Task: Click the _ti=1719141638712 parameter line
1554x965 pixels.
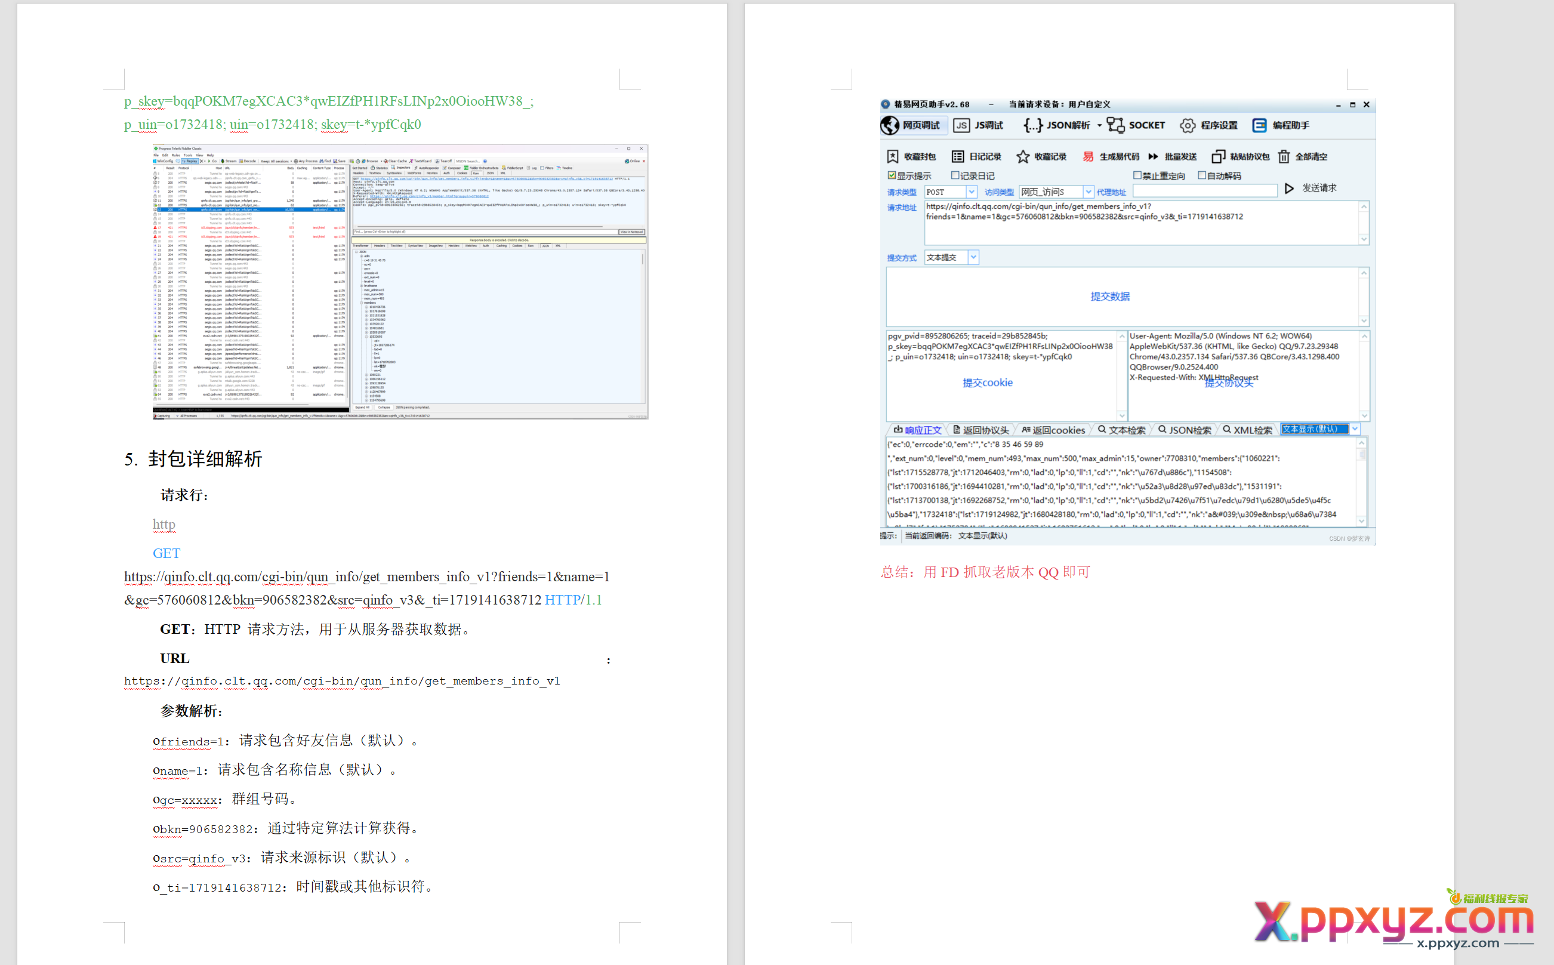Action: [x=294, y=886]
